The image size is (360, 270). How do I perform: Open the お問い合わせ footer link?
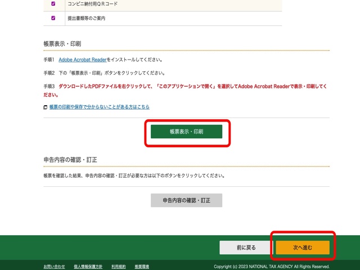coord(55,266)
